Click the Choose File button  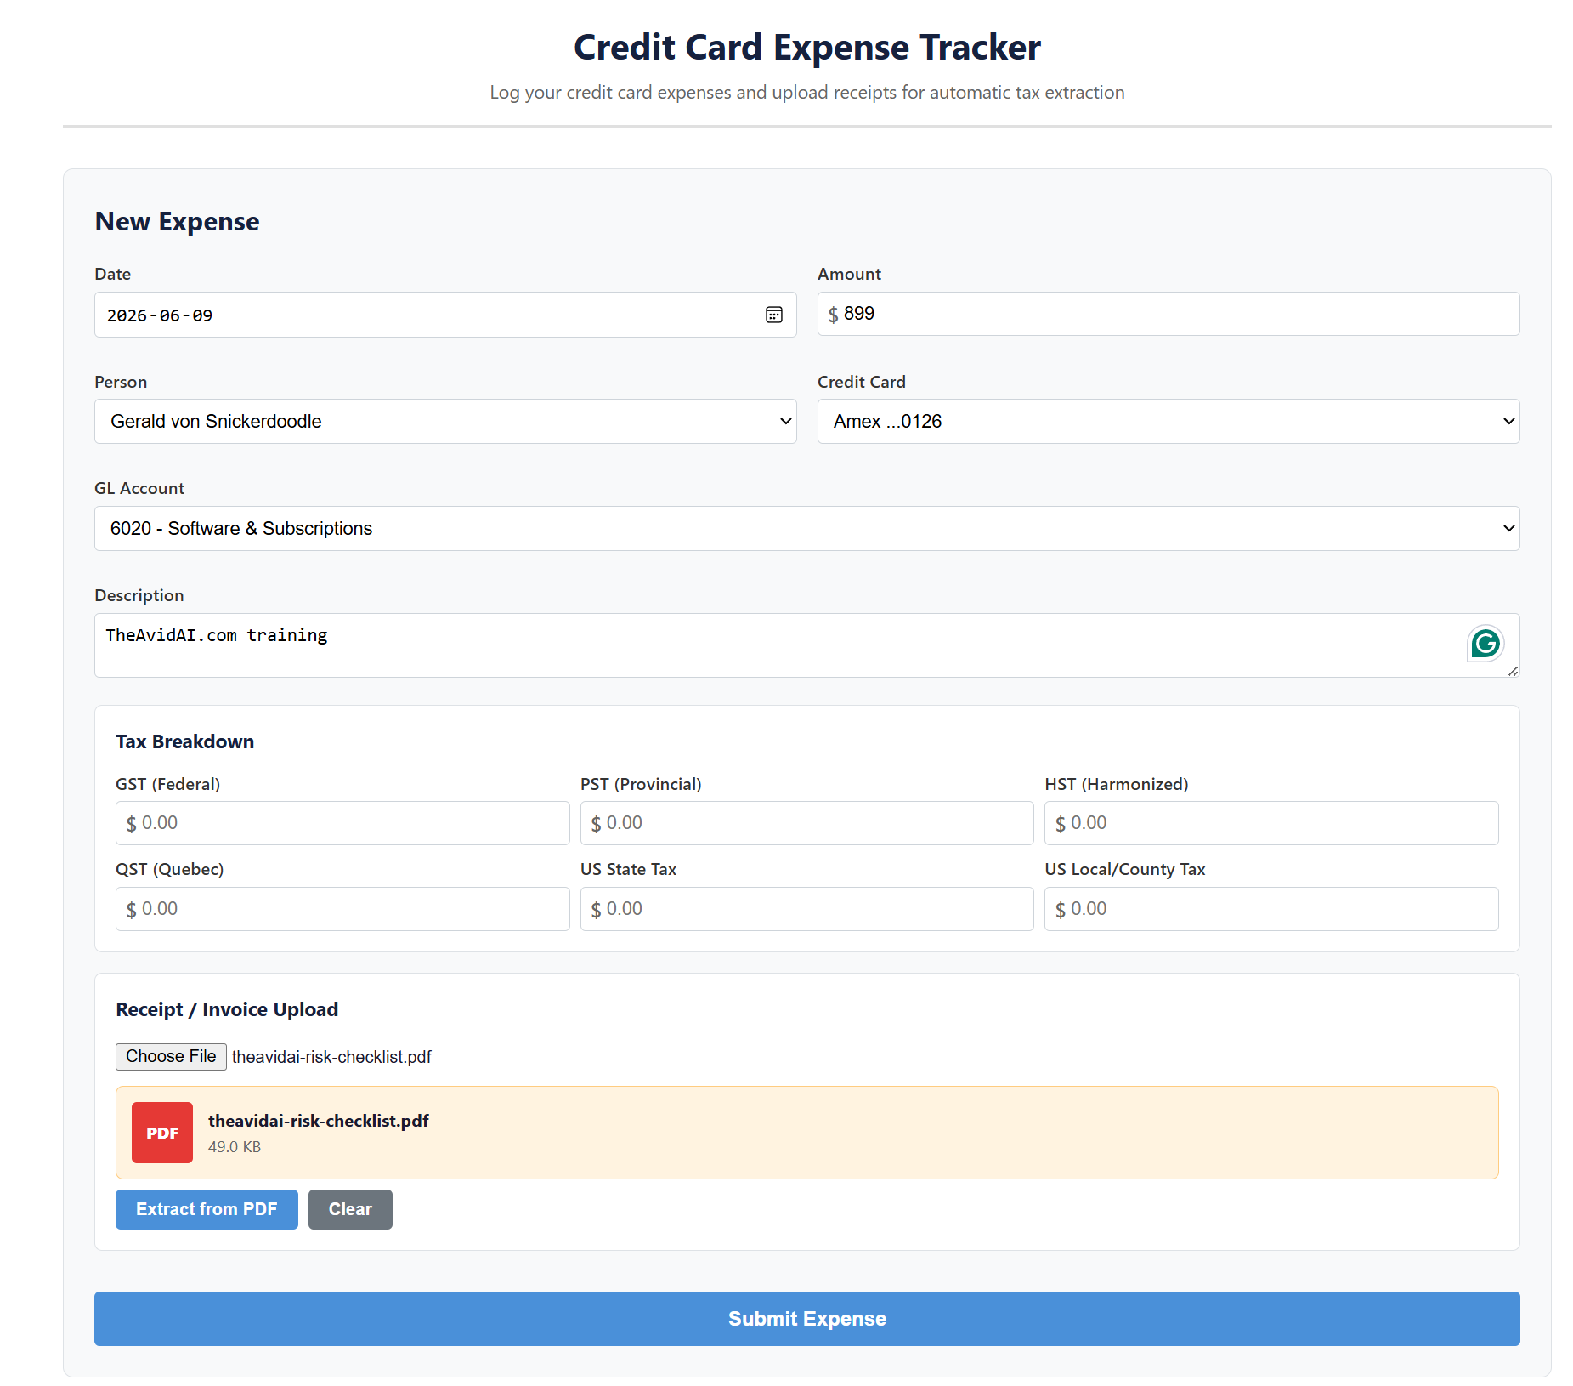click(171, 1056)
